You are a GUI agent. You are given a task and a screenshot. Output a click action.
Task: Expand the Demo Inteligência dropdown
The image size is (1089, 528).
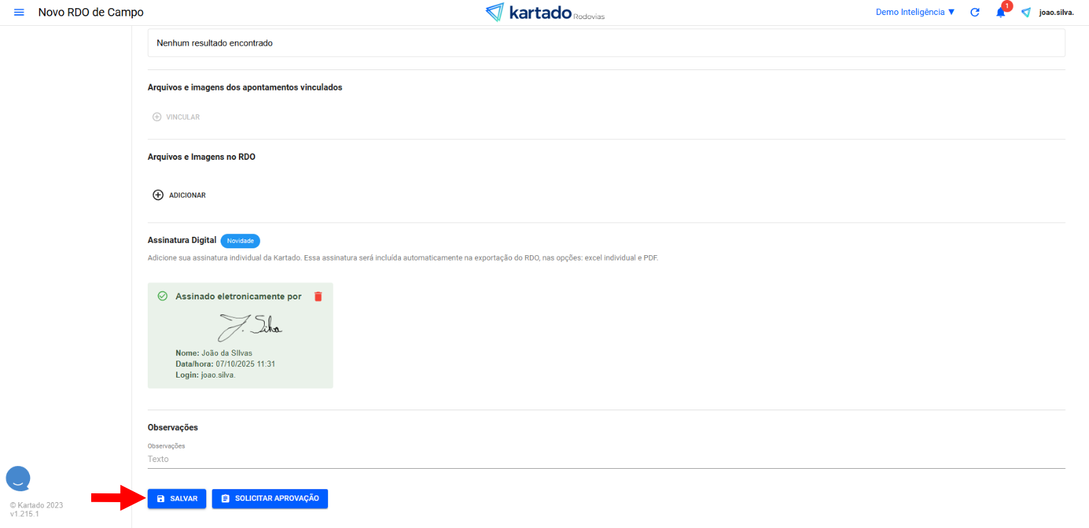(915, 12)
